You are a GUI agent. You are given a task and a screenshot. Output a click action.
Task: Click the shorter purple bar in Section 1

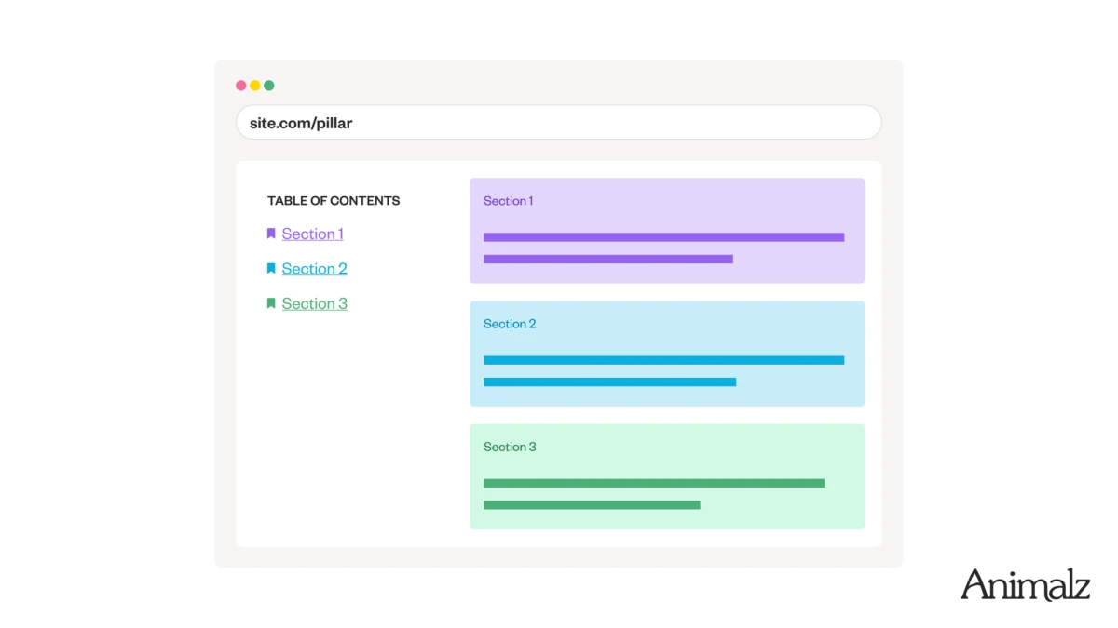pyautogui.click(x=608, y=259)
